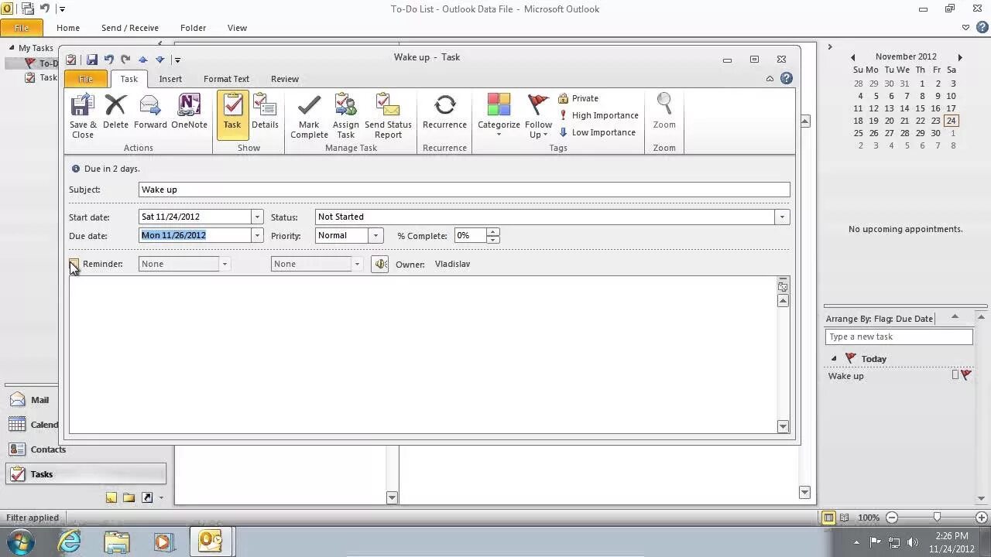Open the task window File tab
The height and width of the screenshot is (557, 991).
pyautogui.click(x=86, y=79)
